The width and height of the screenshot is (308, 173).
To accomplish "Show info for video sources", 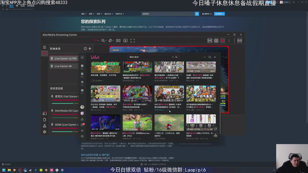I will coord(85,48).
